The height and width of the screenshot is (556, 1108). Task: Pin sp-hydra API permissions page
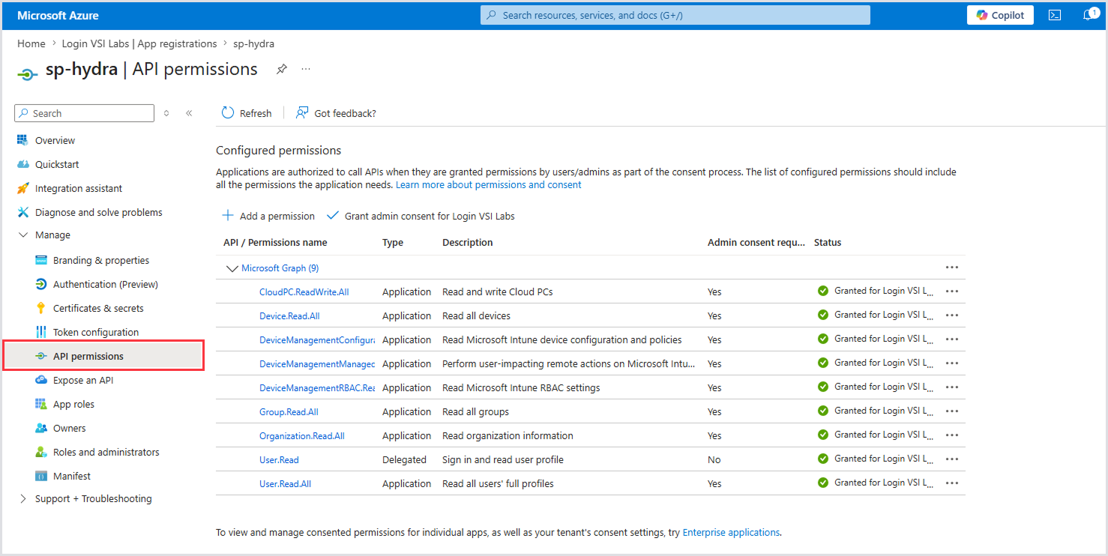[x=281, y=69]
